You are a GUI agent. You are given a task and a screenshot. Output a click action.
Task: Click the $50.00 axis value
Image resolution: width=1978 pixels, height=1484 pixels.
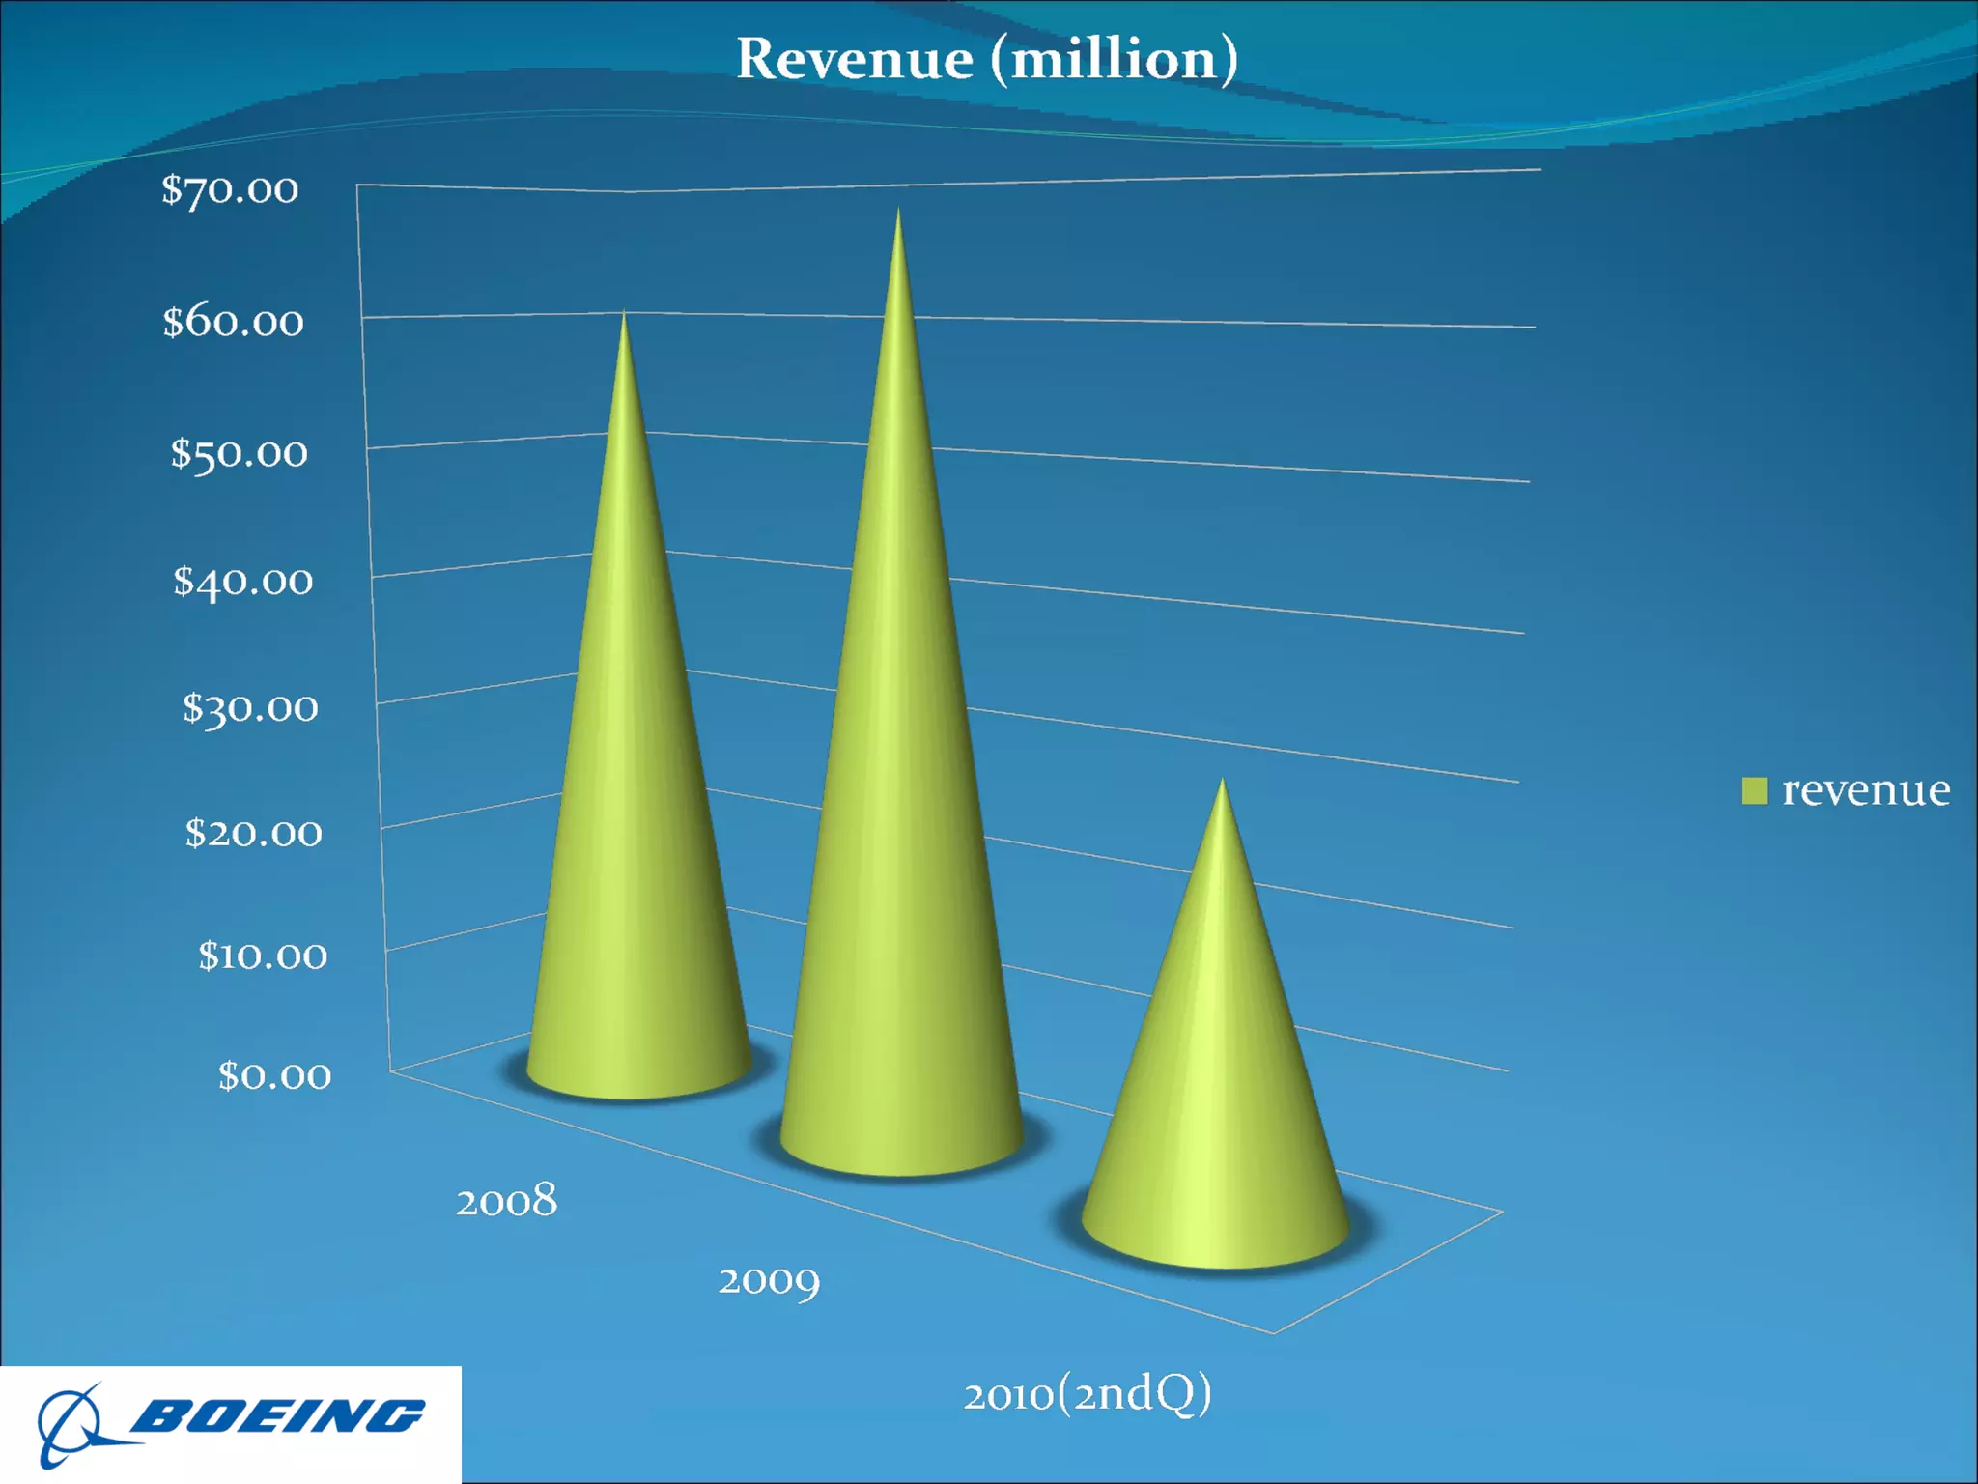[239, 452]
